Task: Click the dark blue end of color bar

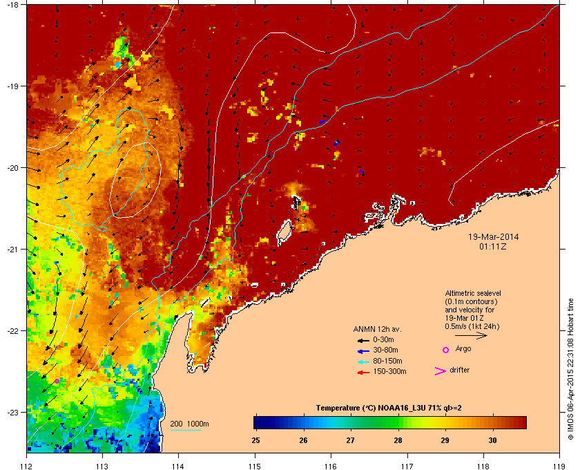Action: [x=258, y=422]
